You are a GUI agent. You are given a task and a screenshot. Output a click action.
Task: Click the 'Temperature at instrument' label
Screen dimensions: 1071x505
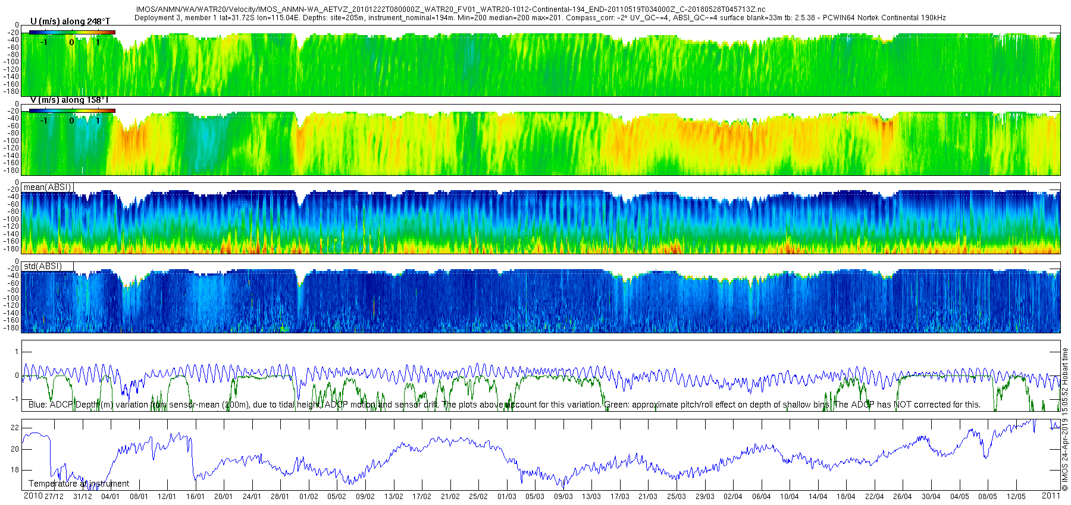79,484
